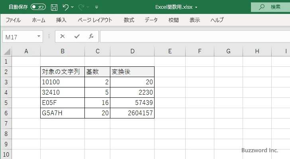The image size is (290, 159).
Task: Open the ヘルプ tab
Action: [x=217, y=20]
